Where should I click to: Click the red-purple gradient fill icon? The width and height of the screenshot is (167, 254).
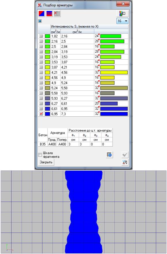[49, 14]
